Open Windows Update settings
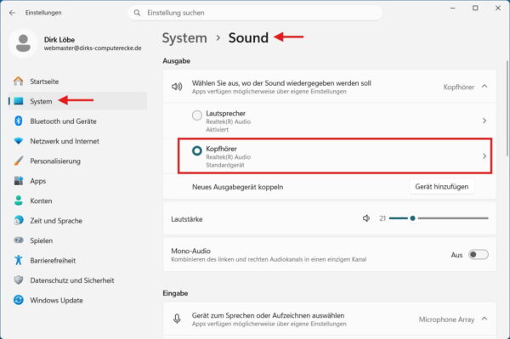This screenshot has width=510, height=339. pyautogui.click(x=77, y=300)
